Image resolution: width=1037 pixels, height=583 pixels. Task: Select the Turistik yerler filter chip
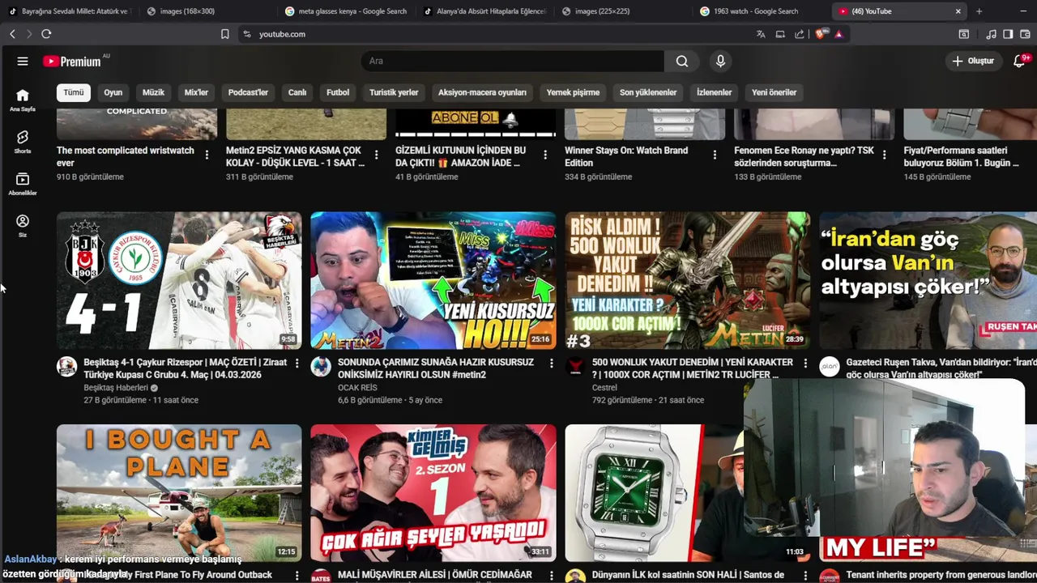coord(394,92)
